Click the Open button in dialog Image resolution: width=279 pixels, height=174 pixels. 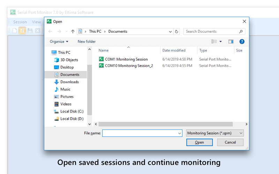point(199,142)
